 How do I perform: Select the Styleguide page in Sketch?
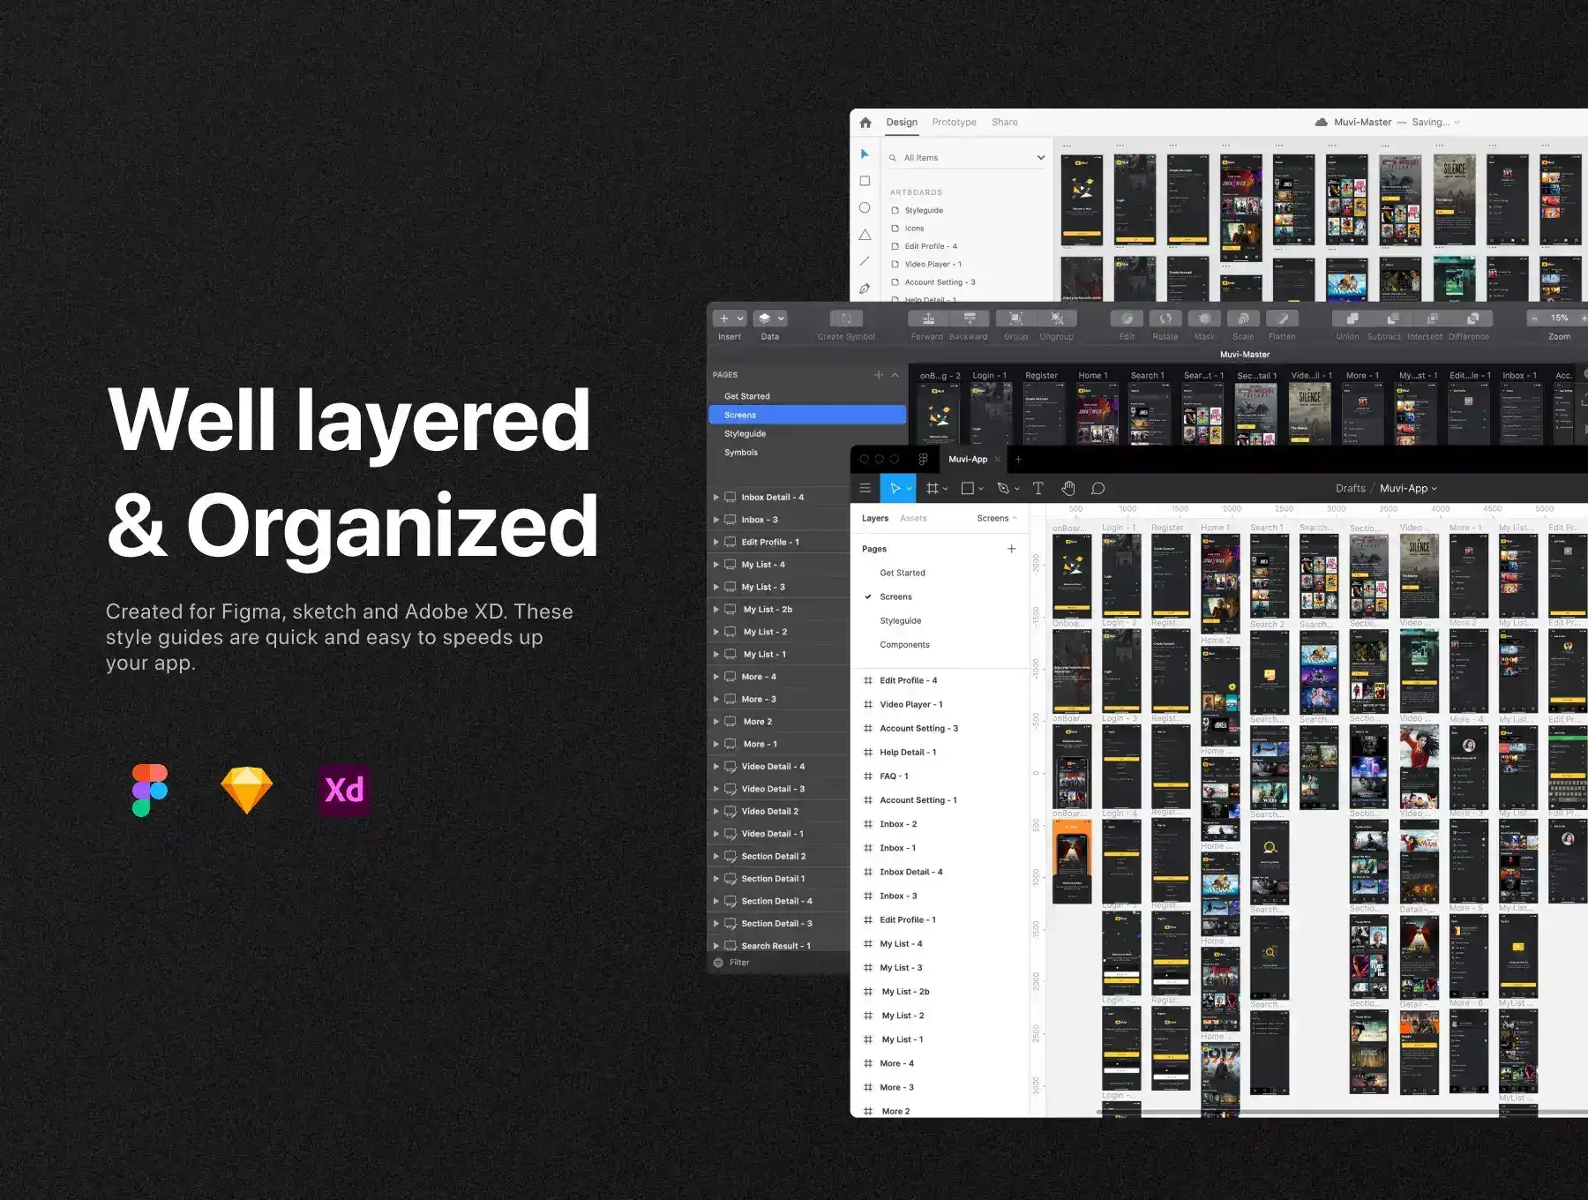745,434
